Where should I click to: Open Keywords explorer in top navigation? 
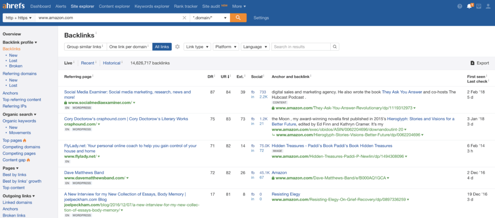[x=152, y=6]
